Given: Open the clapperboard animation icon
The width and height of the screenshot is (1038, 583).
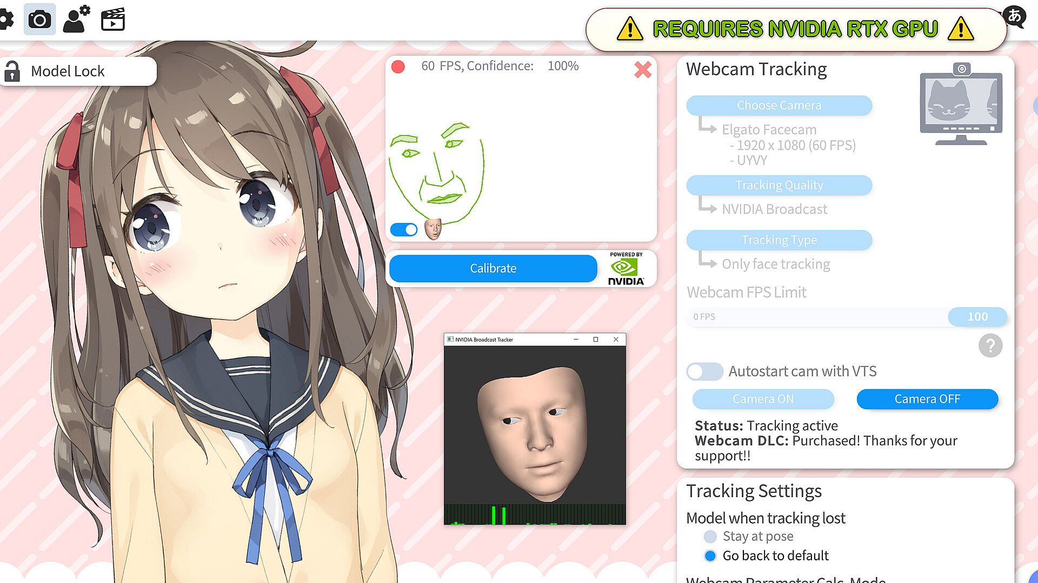Looking at the screenshot, I should [x=113, y=20].
